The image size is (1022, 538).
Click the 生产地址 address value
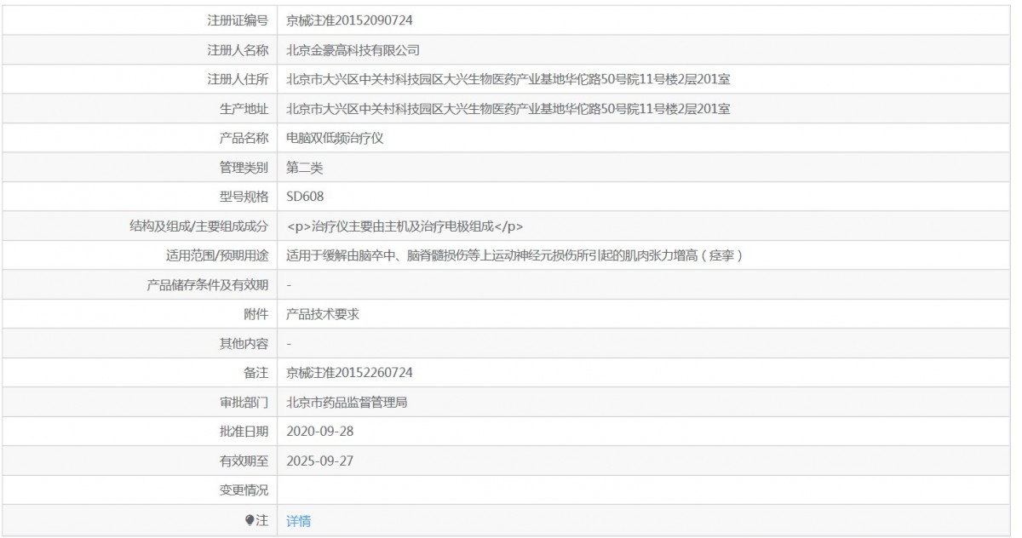(509, 108)
